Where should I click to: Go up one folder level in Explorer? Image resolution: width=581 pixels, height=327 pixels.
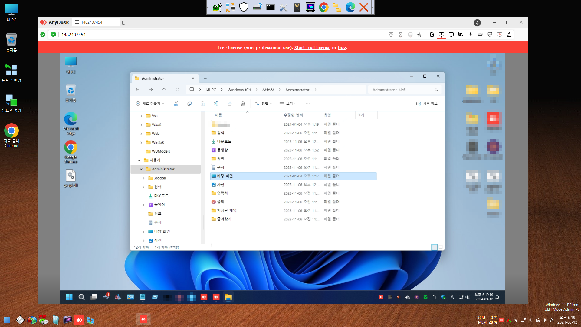point(164,90)
